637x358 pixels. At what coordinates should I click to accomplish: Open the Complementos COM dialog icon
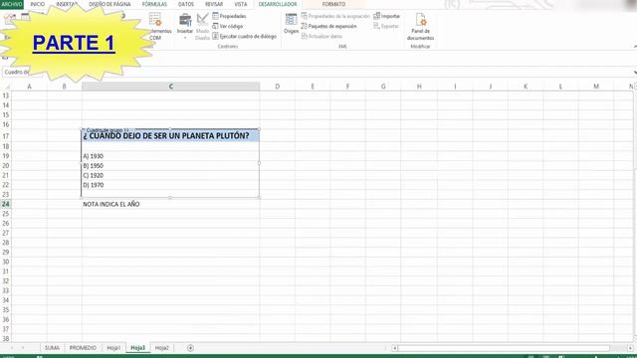click(156, 20)
